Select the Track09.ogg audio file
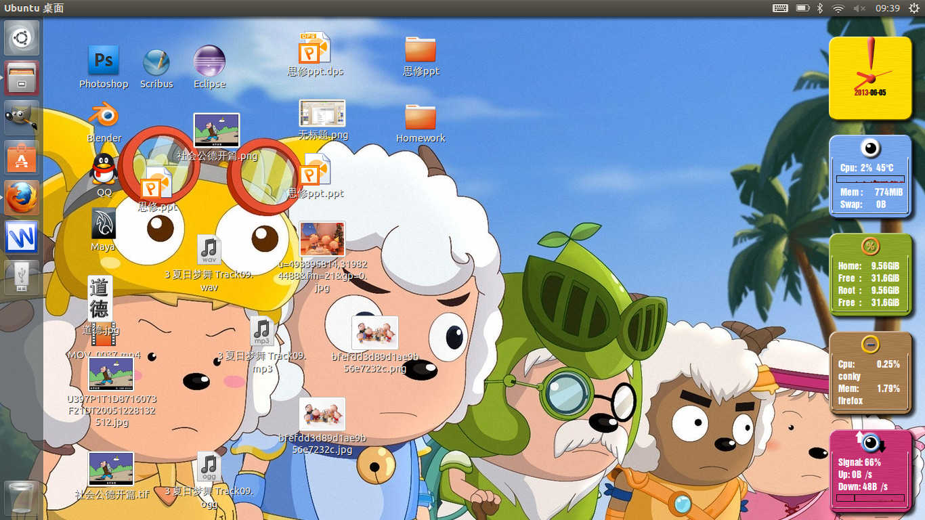Screen dimensions: 925x520 point(209,467)
